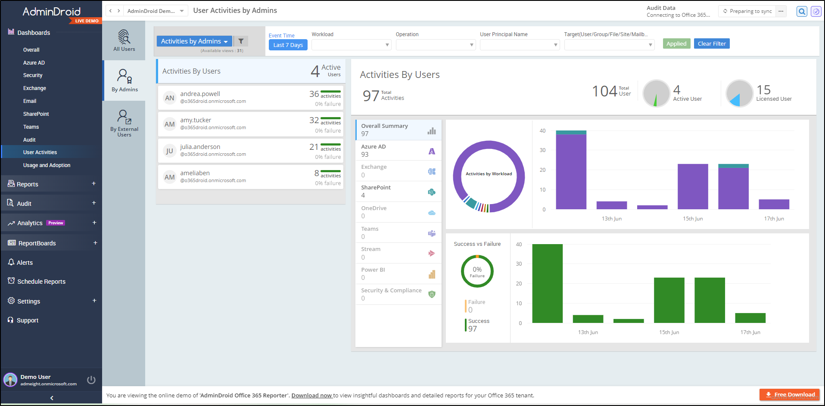Follow the Download now link
This screenshot has height=406, width=825.
click(x=311, y=395)
